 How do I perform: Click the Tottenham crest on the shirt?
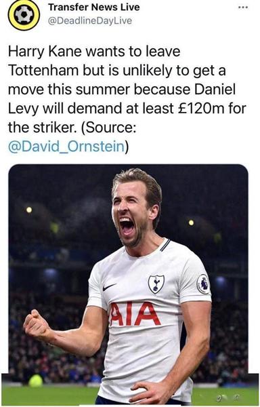point(156,284)
